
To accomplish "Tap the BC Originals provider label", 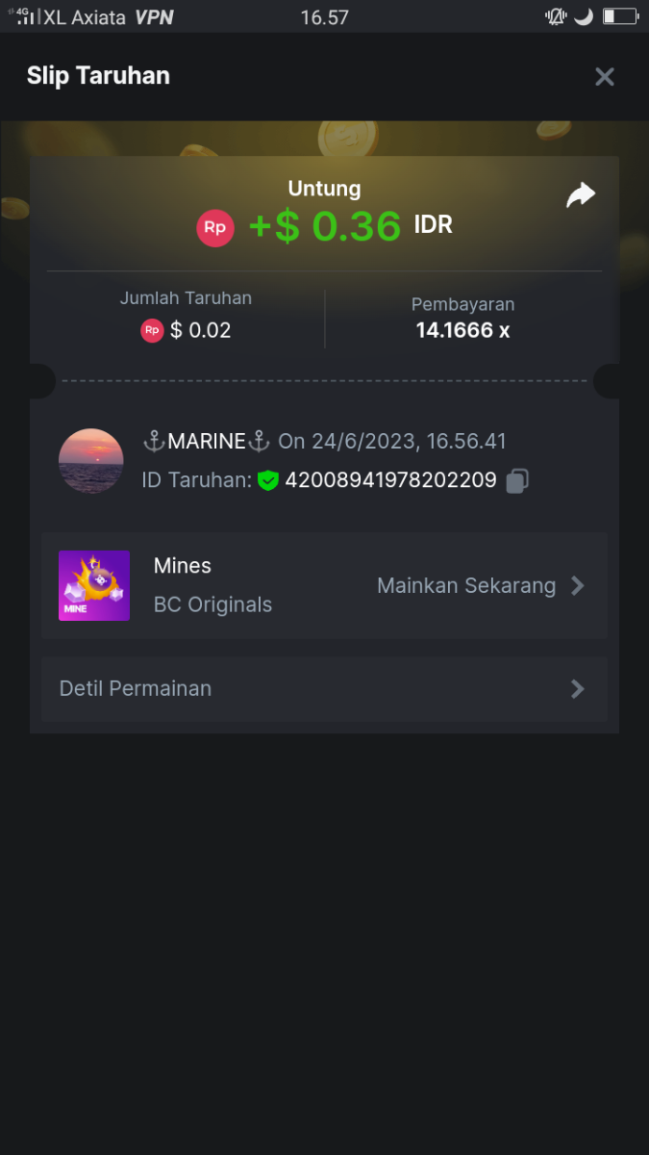I will (x=212, y=604).
